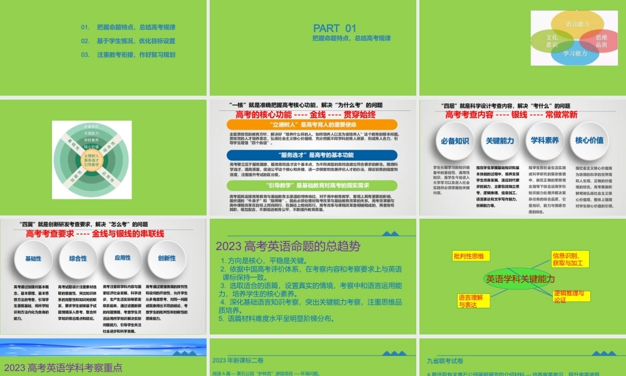
Task: Click the 思维品质 ellipse in the Venn diagram
Action: pos(601,41)
